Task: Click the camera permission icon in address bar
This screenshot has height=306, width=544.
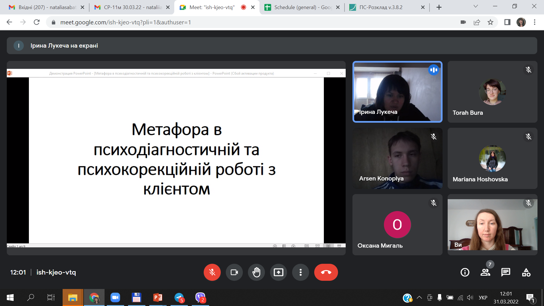Action: [463, 22]
